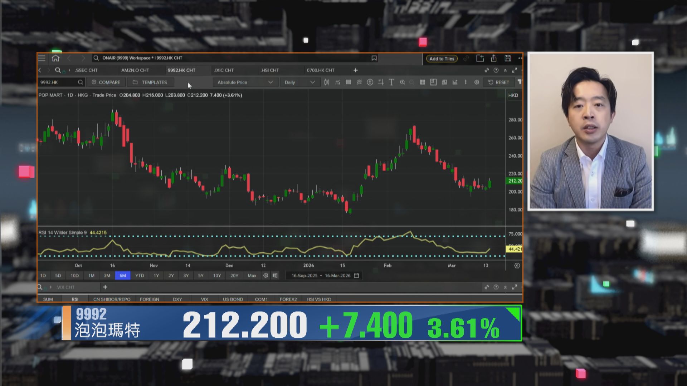Open the AMZN.O CHT tab
687x386 pixels.
pos(135,70)
